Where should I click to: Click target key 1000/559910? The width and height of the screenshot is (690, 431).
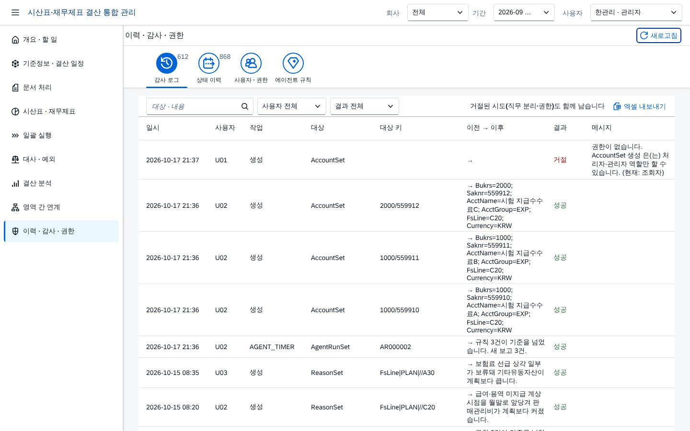[x=400, y=310]
